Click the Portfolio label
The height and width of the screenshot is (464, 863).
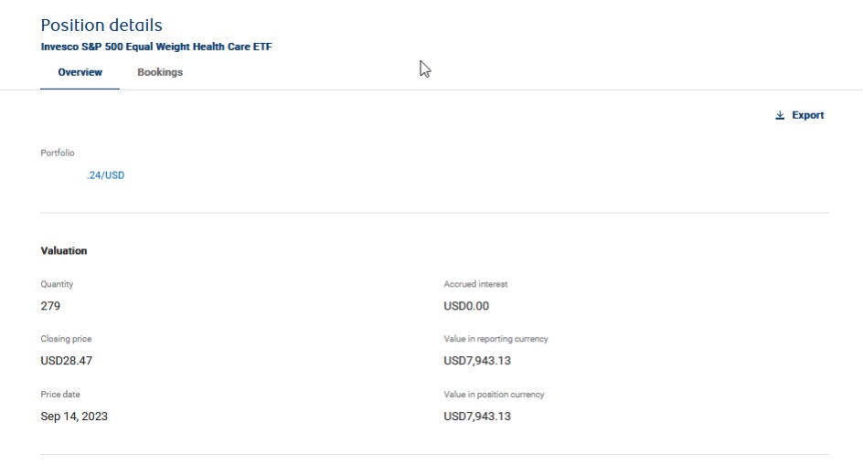(x=58, y=153)
